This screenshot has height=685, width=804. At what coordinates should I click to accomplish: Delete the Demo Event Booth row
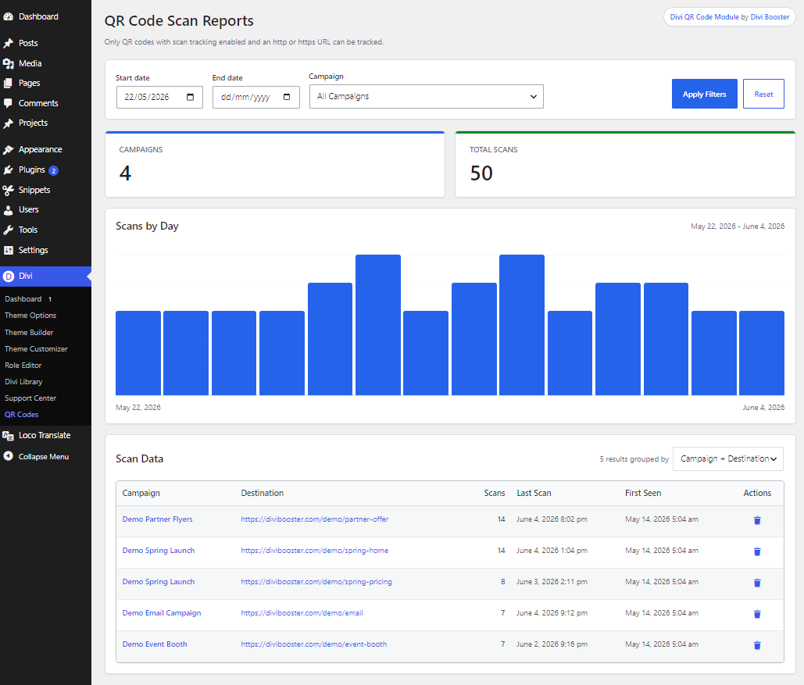coord(757,645)
